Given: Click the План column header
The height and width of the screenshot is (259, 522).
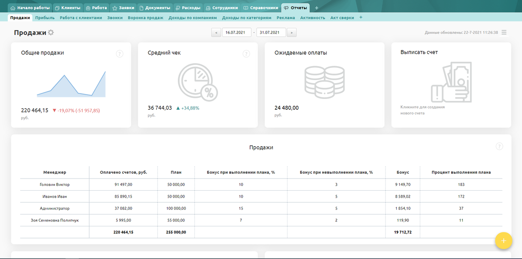Looking at the screenshot, I should click(x=176, y=172).
